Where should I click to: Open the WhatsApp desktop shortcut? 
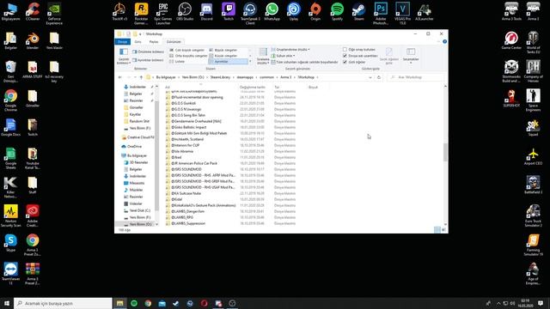click(x=272, y=11)
